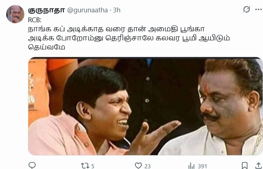Image resolution: width=263 pixels, height=169 pixels.
Task: Click the reply speech bubble icon
Action: (x=32, y=165)
